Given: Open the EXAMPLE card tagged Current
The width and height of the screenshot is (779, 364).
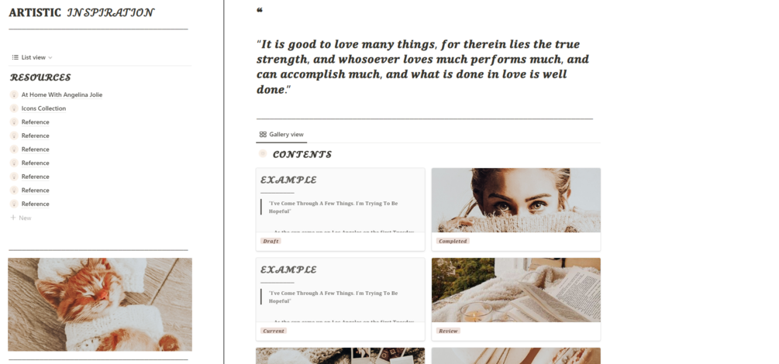Looking at the screenshot, I should click(340, 299).
